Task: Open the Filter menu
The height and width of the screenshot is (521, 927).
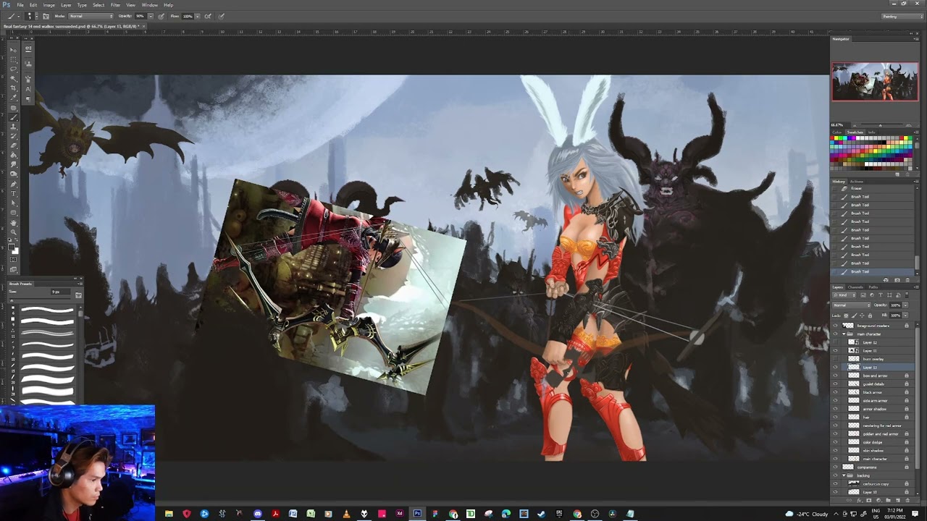Action: click(115, 5)
